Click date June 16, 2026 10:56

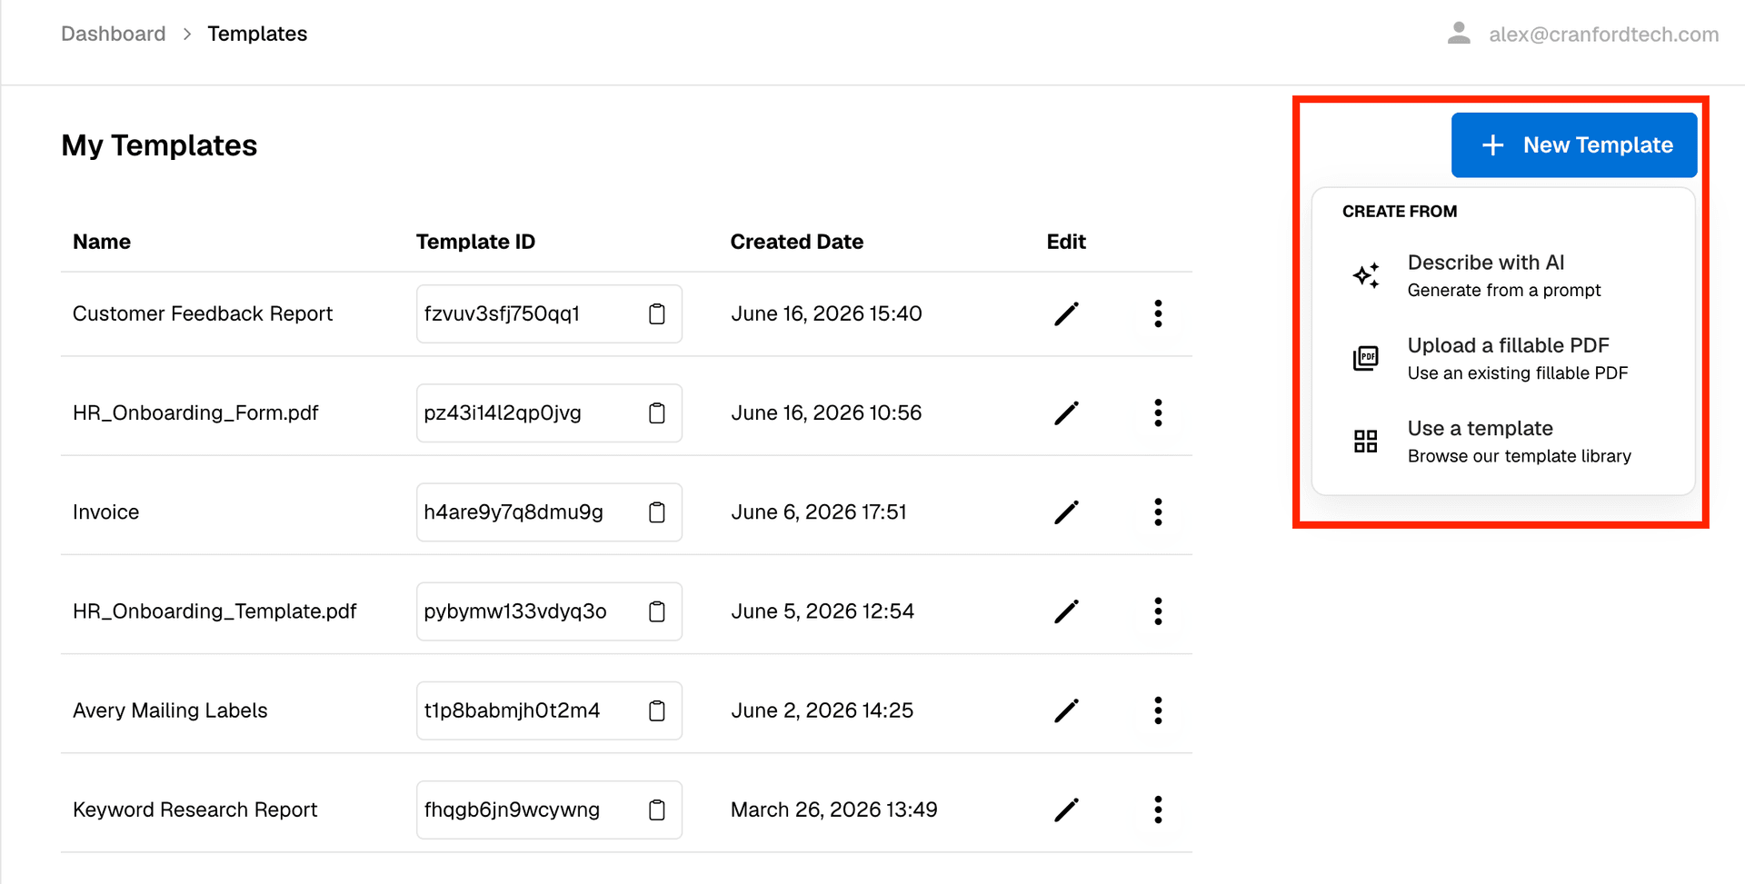[826, 412]
